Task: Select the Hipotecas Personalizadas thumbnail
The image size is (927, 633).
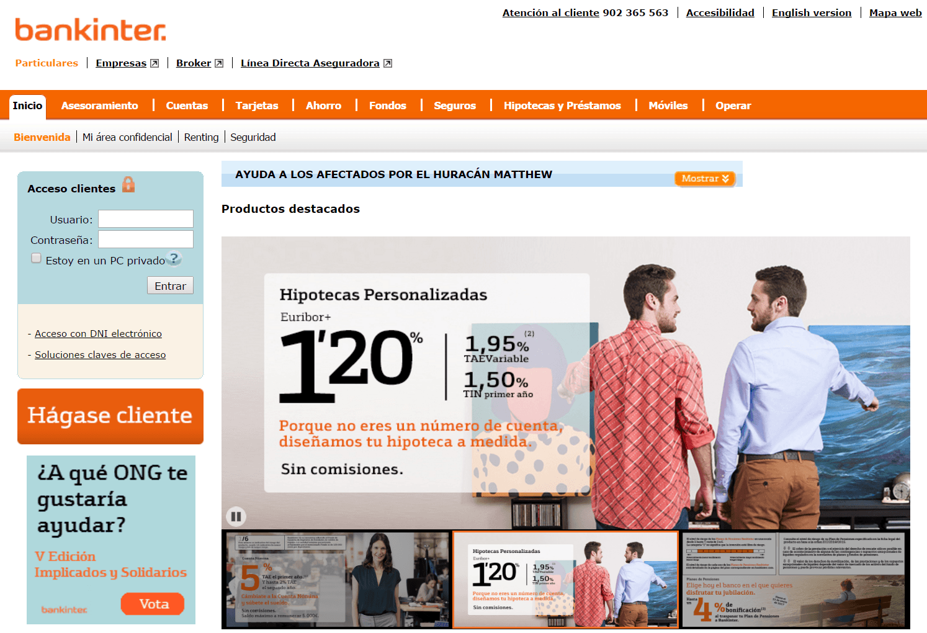Action: point(565,580)
